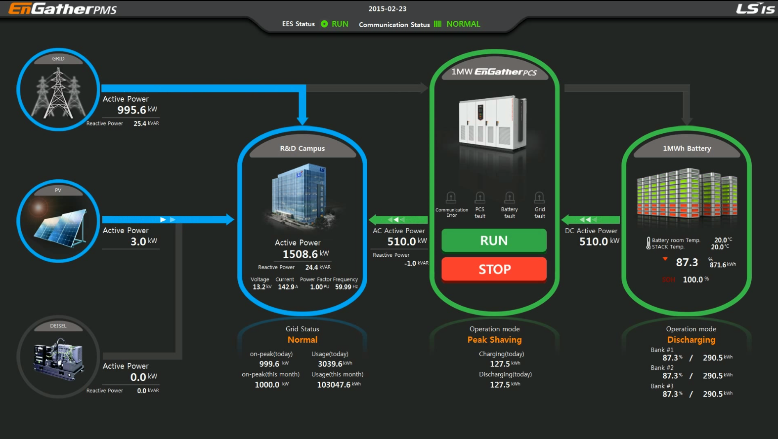Click diesel active power value 0.0 kW

[x=144, y=377]
